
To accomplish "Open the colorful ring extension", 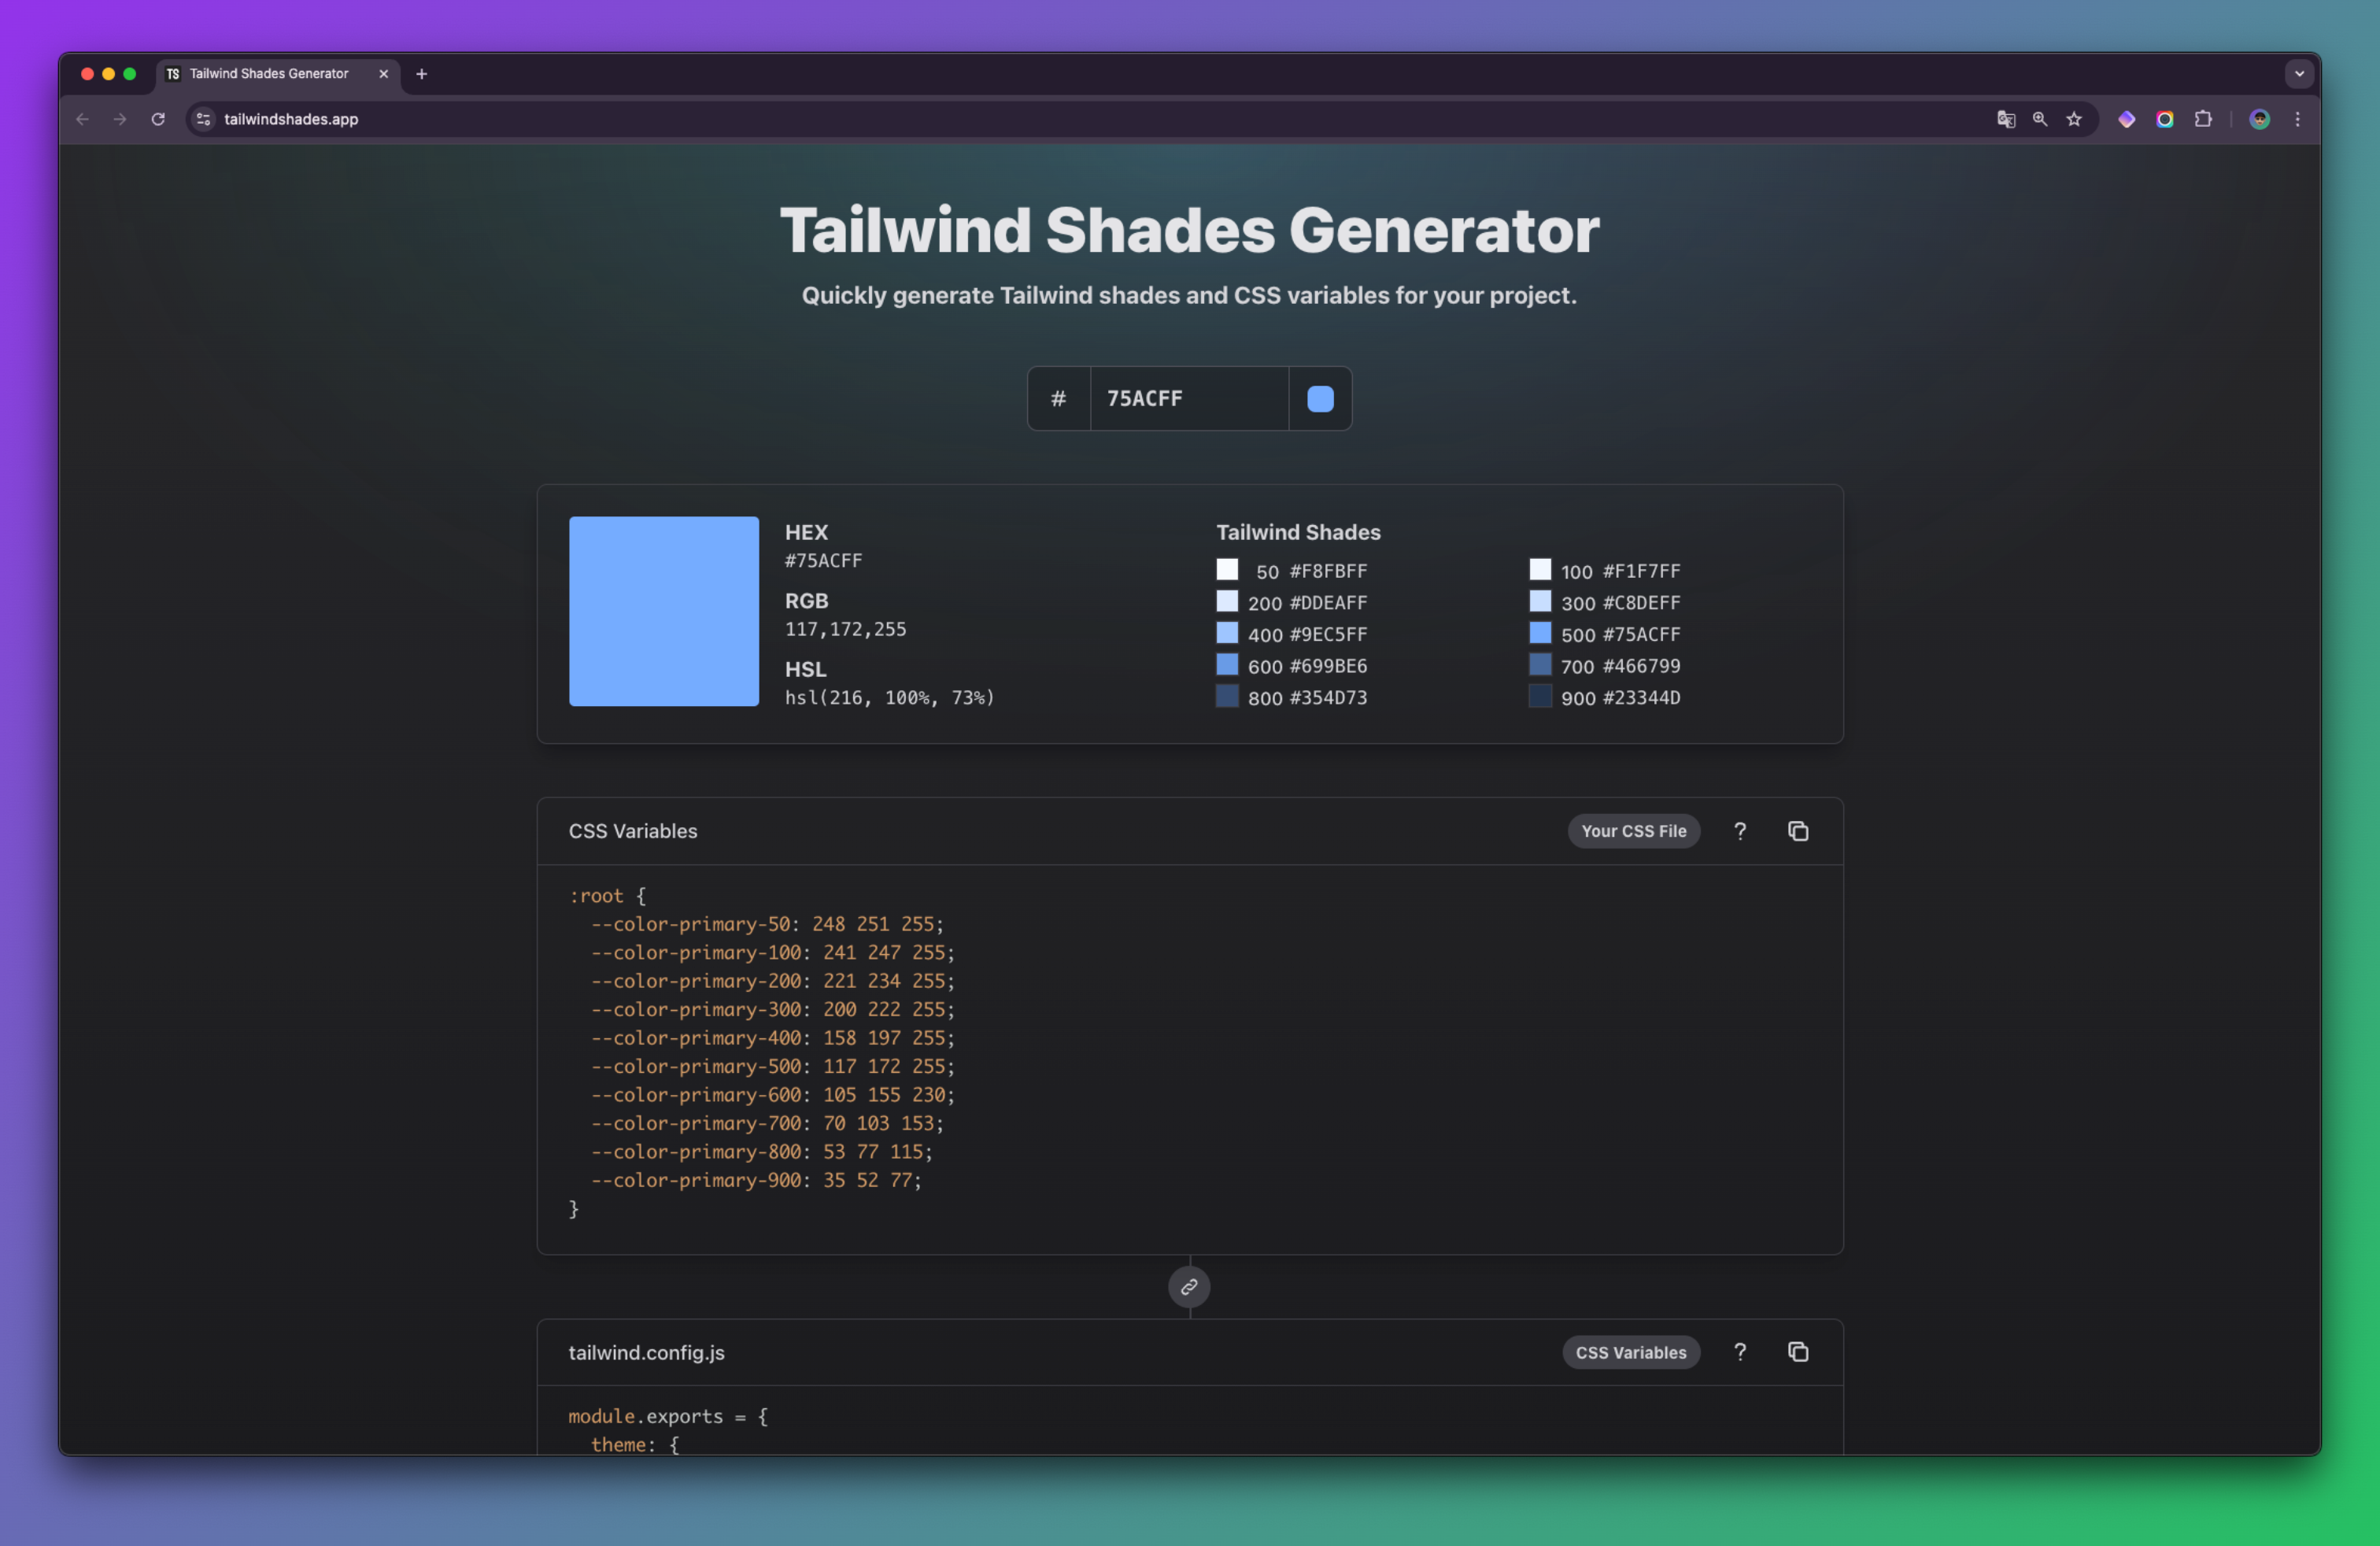I will pos(2165,119).
